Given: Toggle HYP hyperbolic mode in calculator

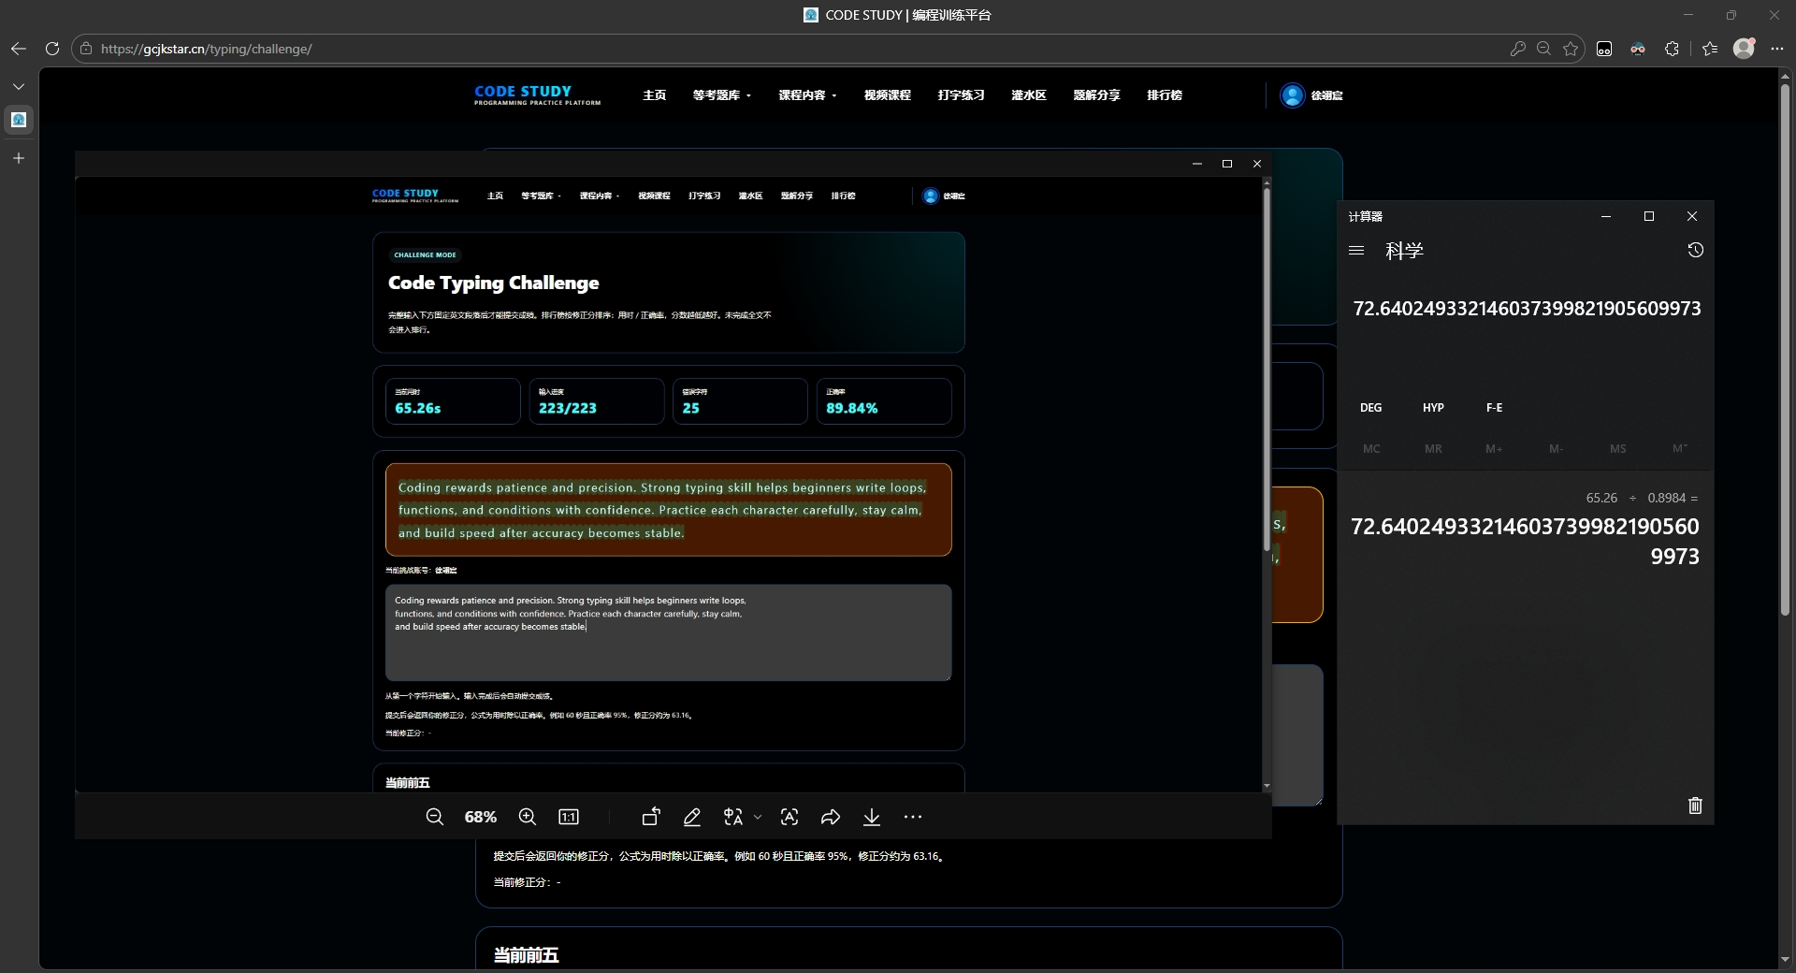Looking at the screenshot, I should [1433, 408].
